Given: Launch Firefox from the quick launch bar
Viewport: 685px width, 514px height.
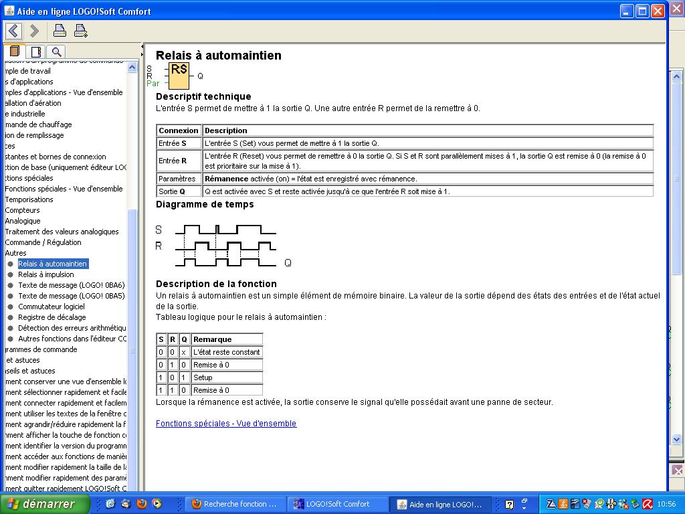Looking at the screenshot, I should [142, 504].
